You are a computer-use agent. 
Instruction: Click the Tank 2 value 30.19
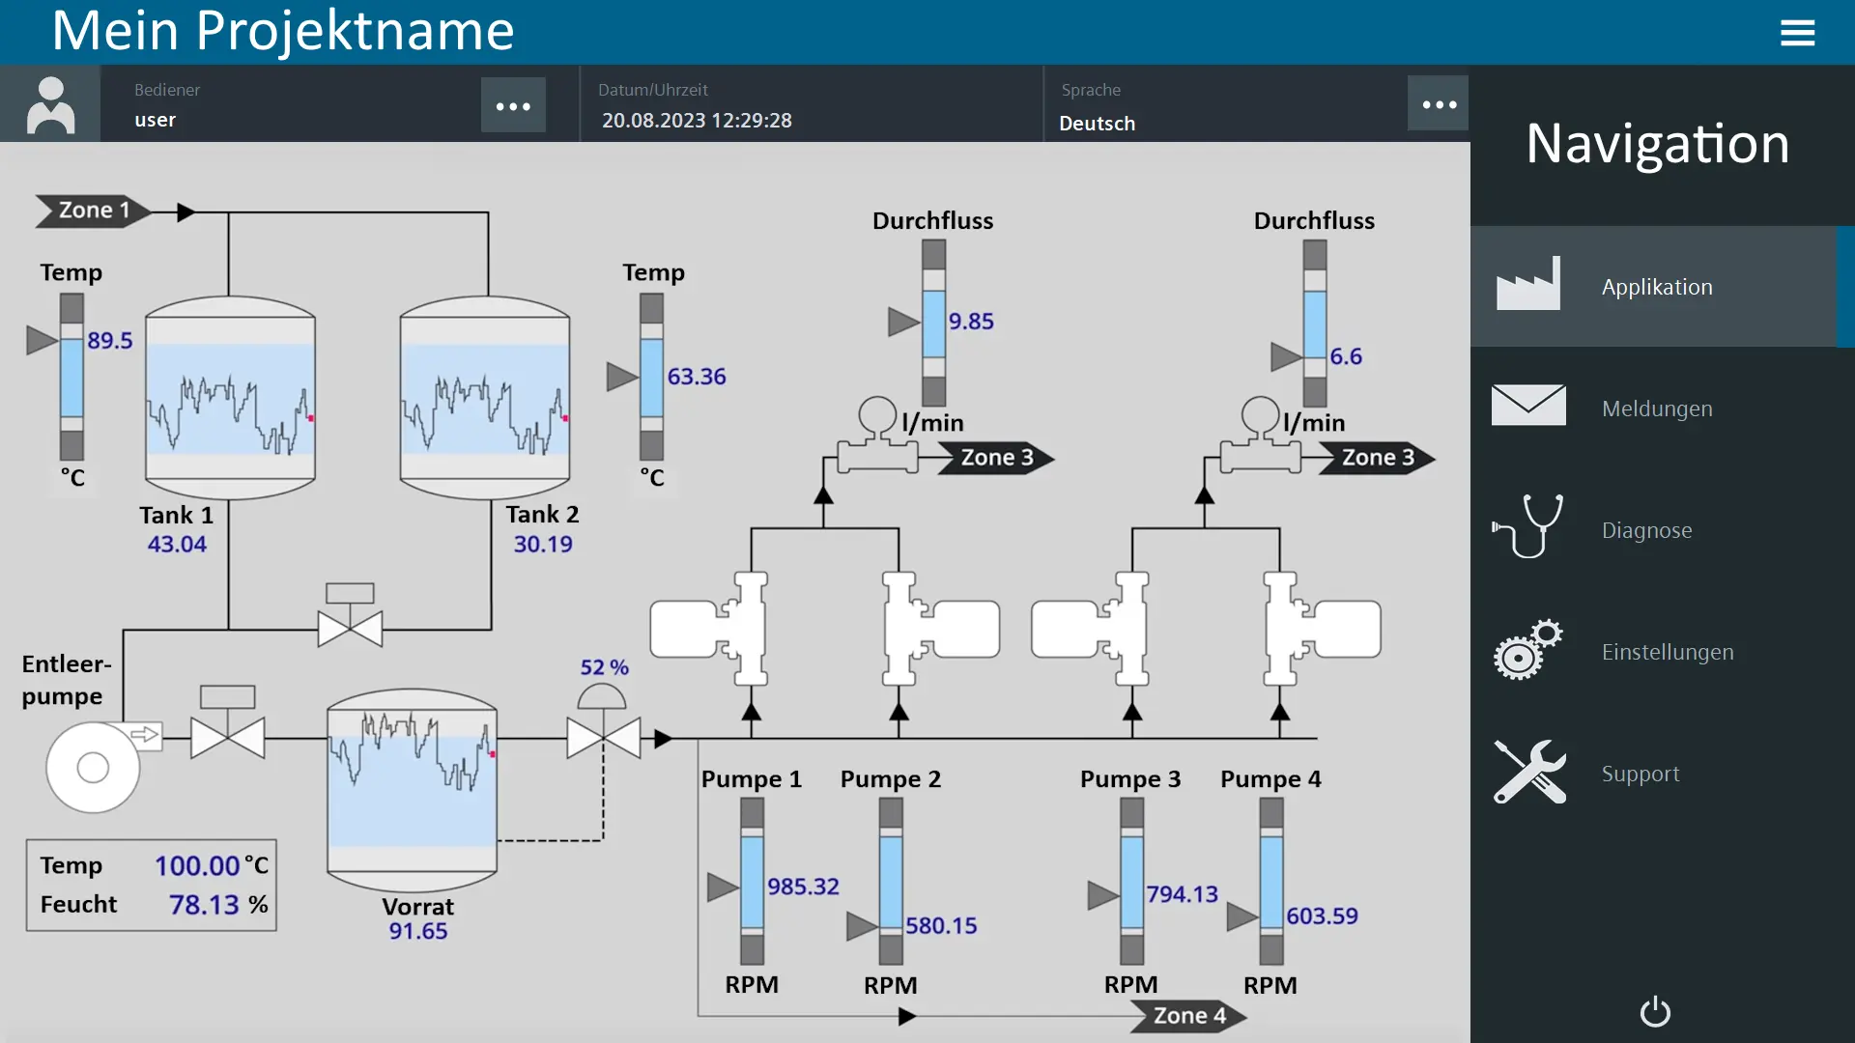543,545
